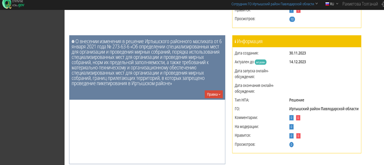Click Иртышский район Павлодарской области ГО value
The width and height of the screenshot is (384, 165).
pos(324,109)
